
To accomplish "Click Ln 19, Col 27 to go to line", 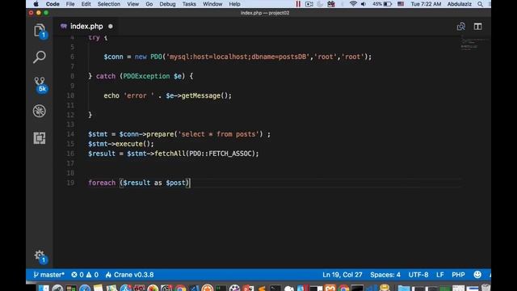I will [343, 275].
